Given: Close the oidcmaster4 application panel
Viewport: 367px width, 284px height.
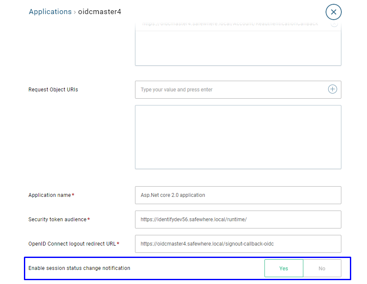Looking at the screenshot, I should click(333, 12).
